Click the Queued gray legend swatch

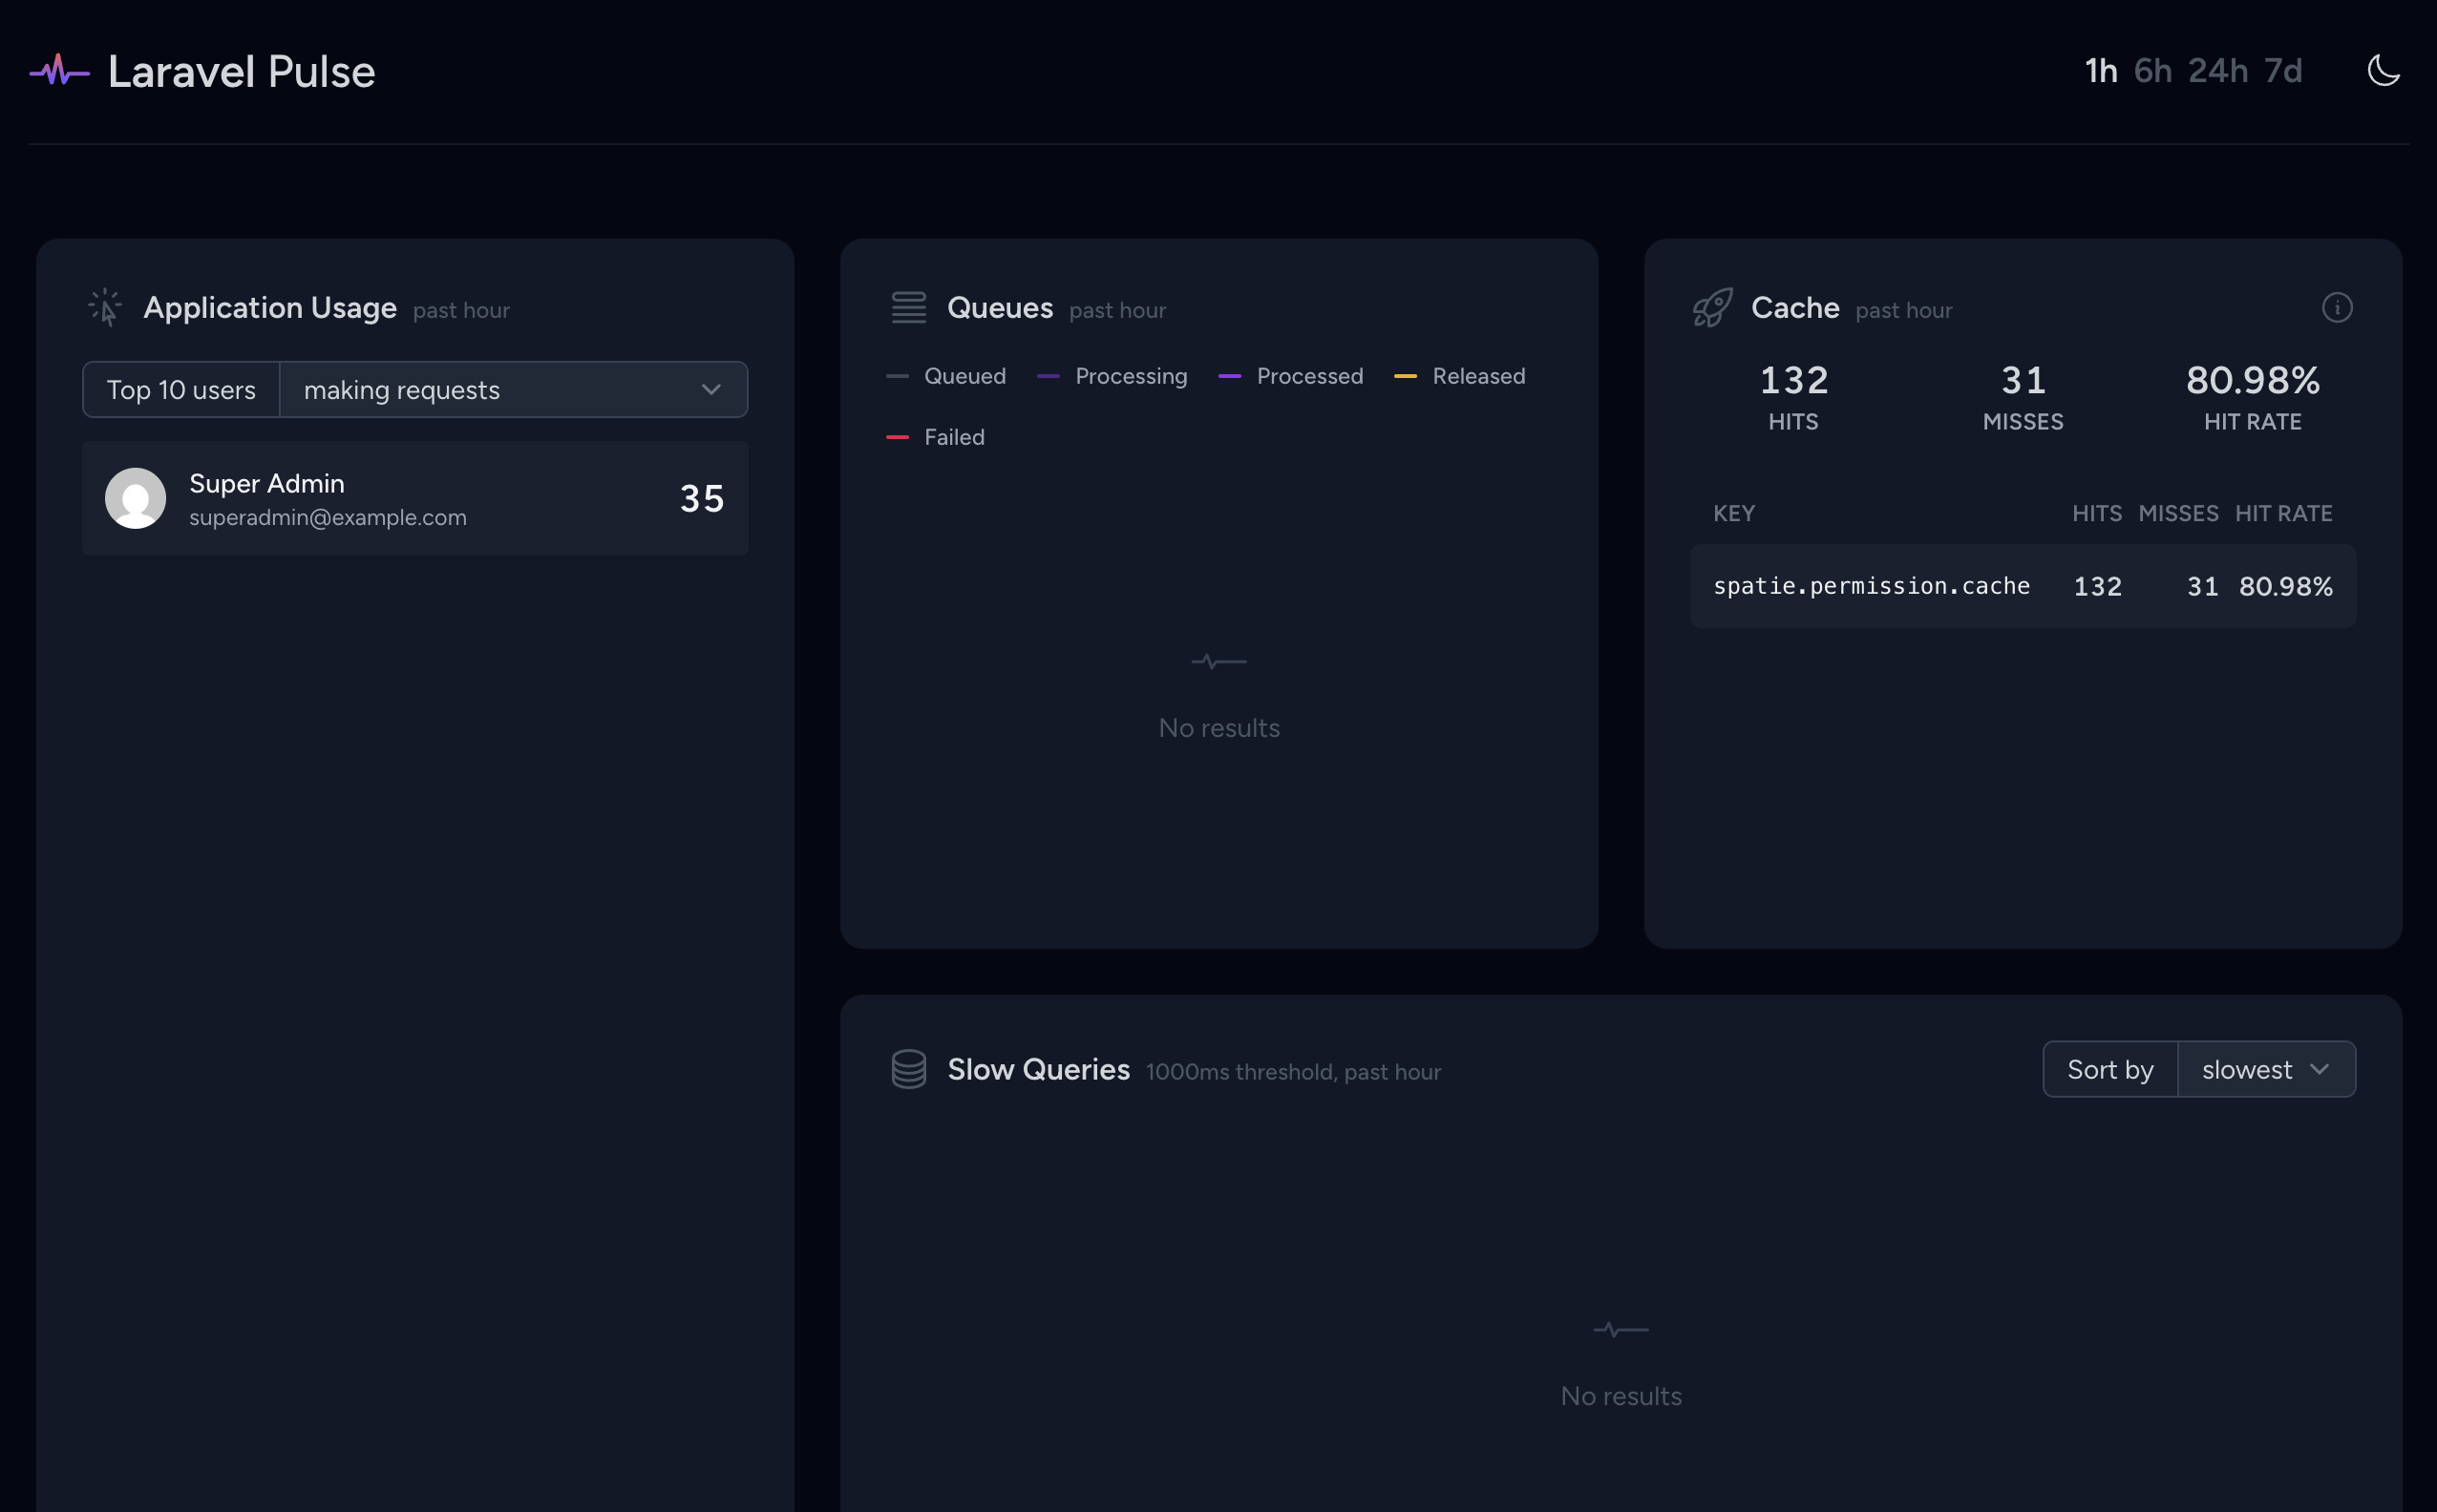(898, 376)
